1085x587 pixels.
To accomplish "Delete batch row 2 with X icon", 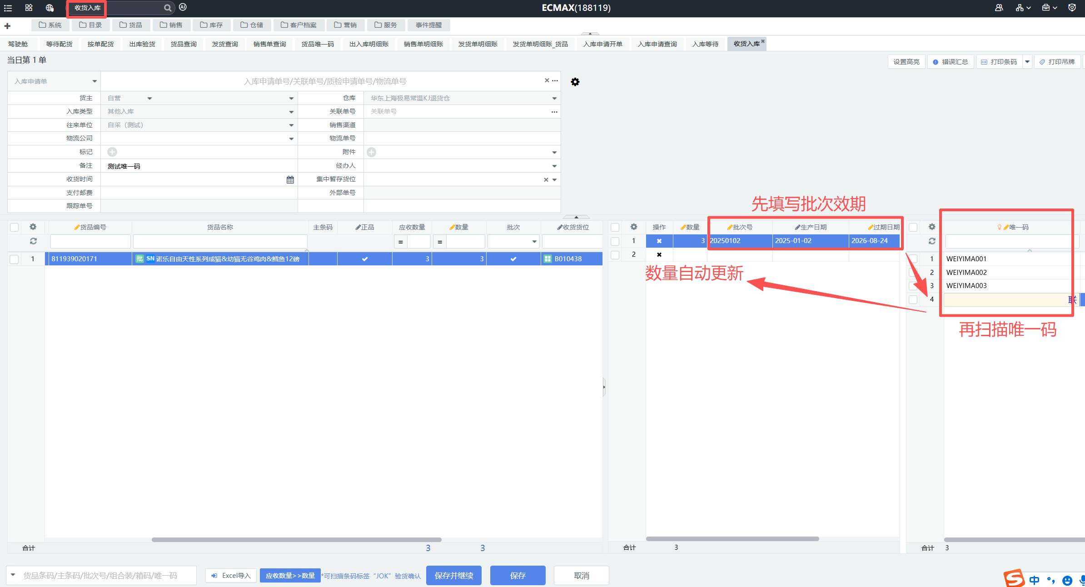I will tap(659, 254).
